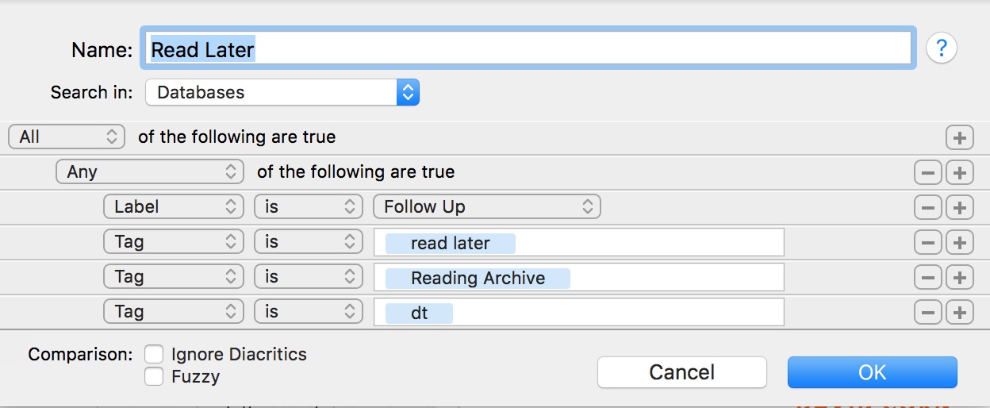
Task: Enable the Fuzzy comparison checkbox
Action: coord(154,376)
